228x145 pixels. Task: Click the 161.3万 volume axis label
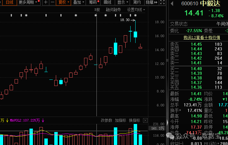pyautogui.click(x=158, y=128)
